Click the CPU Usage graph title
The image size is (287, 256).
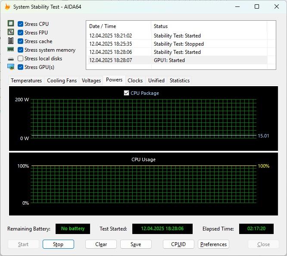pyautogui.click(x=143, y=159)
